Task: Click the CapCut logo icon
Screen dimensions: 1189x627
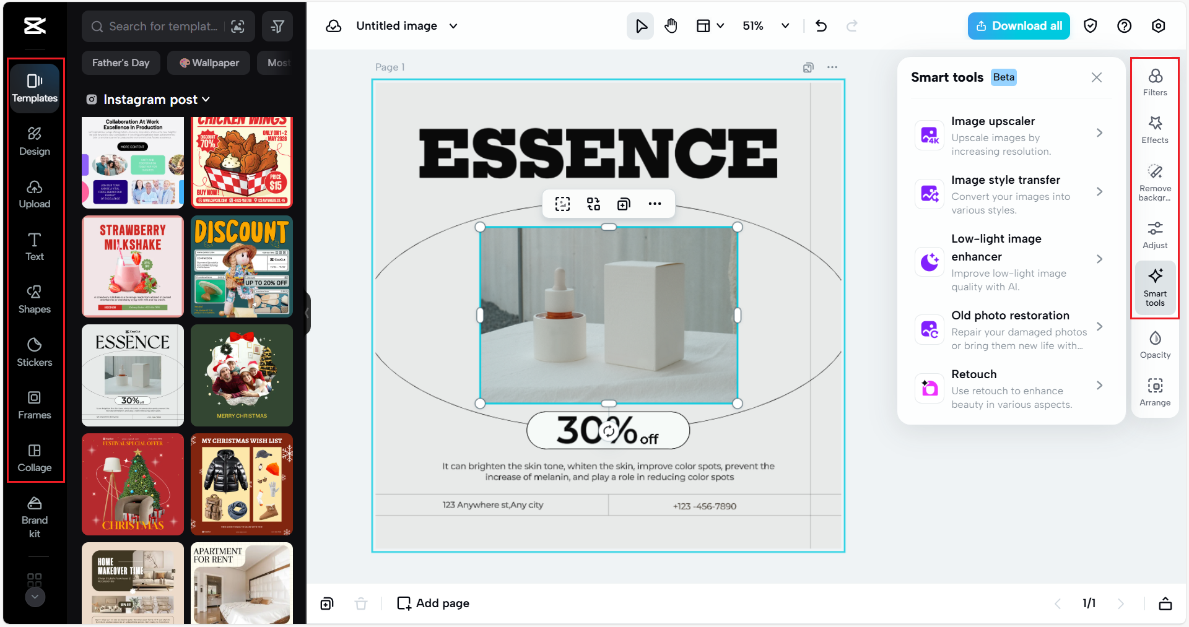Action: pyautogui.click(x=35, y=26)
